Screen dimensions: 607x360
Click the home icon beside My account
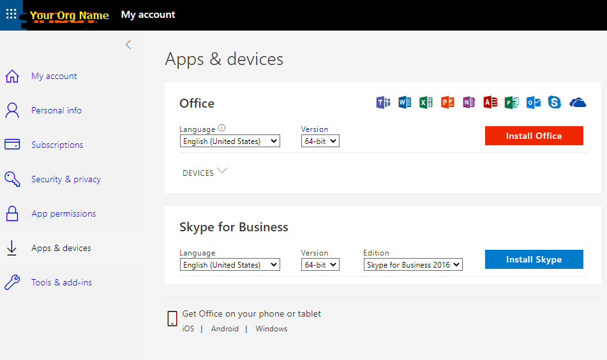point(12,76)
